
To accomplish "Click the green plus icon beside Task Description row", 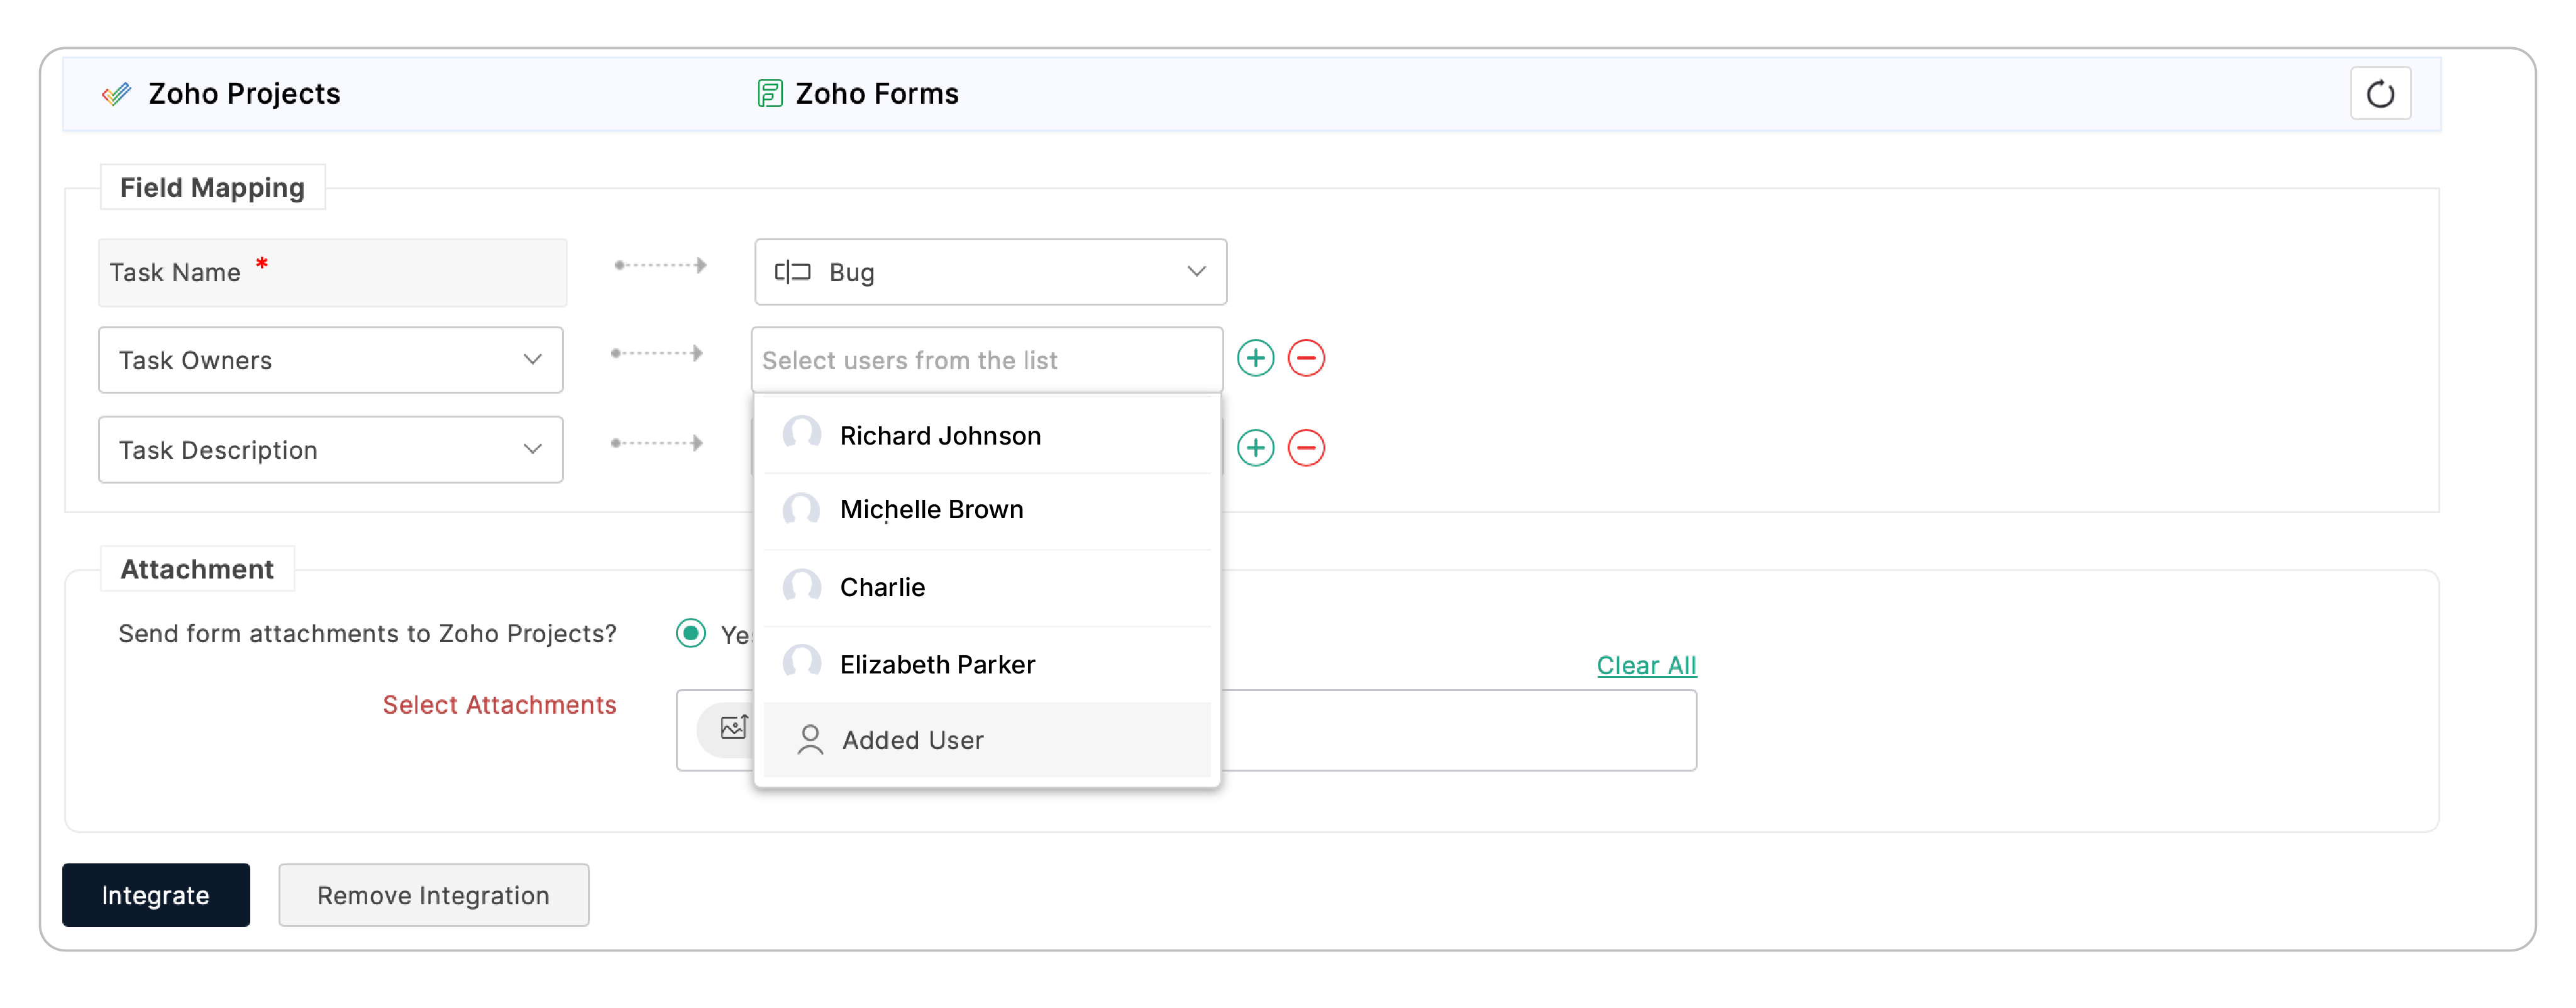I will 1255,448.
